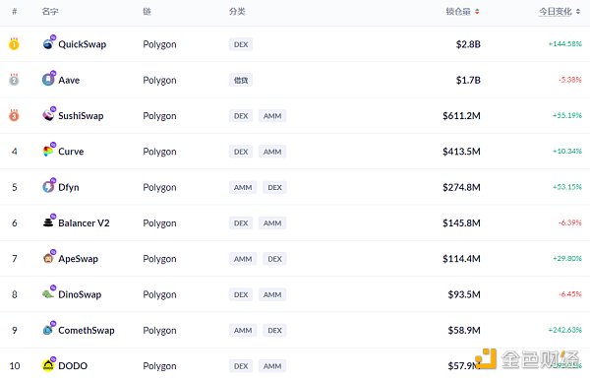The image size is (590, 380).
Task: Click the Curve rainbow logo icon
Action: pyautogui.click(x=48, y=151)
